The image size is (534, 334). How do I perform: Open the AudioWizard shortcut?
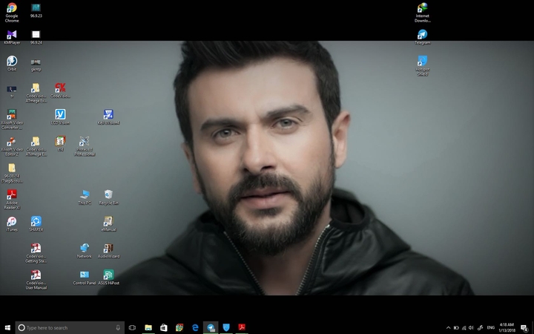(x=108, y=251)
